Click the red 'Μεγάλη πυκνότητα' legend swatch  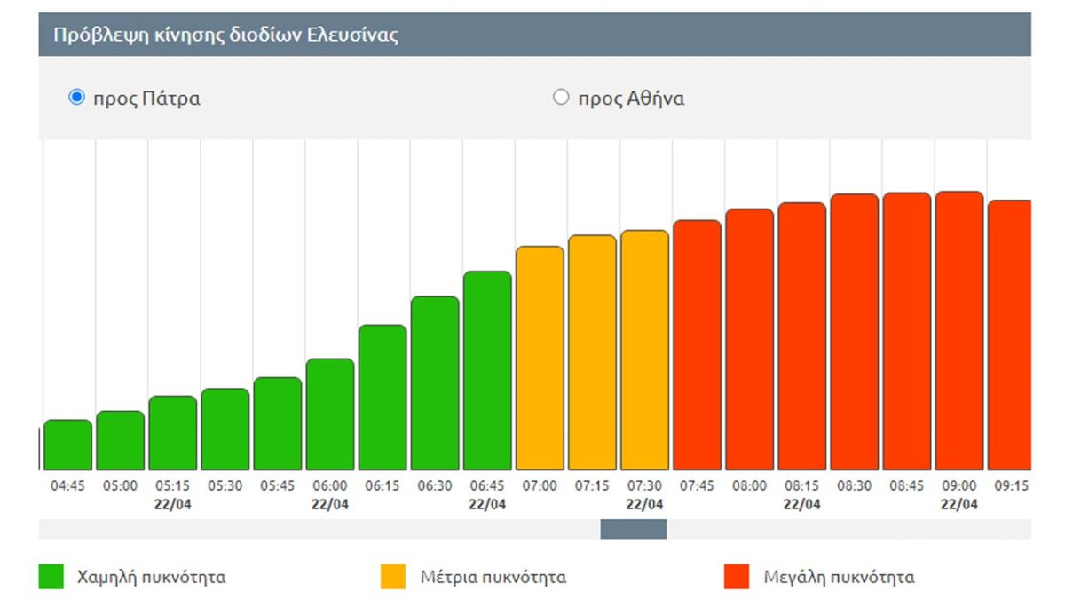point(738,577)
